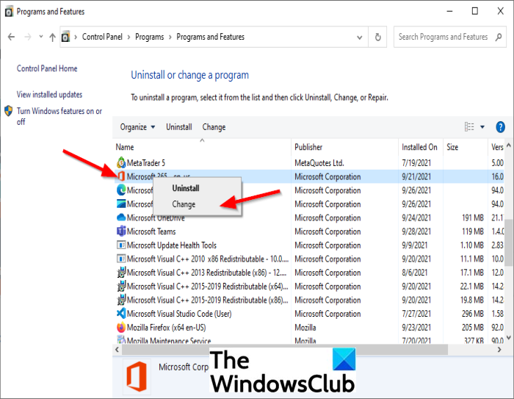Click the vertical scrollbar down arrow
This screenshot has height=399, width=514.
pyautogui.click(x=508, y=337)
